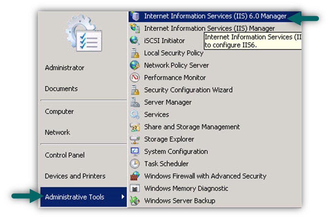Click the System Configuration monitor icon
Viewport: 330px width, 220px height.
click(135, 151)
